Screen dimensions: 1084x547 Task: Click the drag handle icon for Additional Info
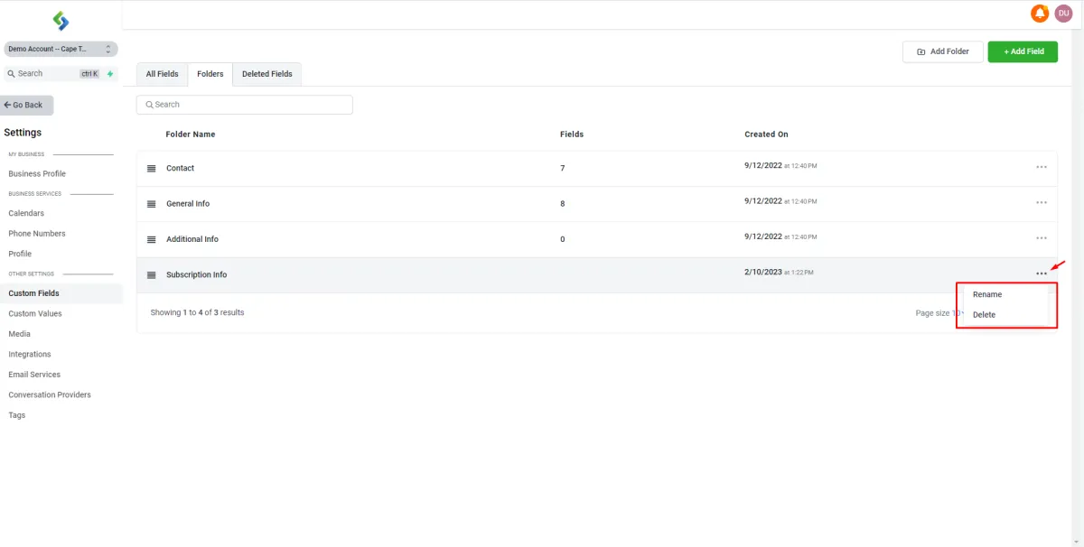pos(152,239)
